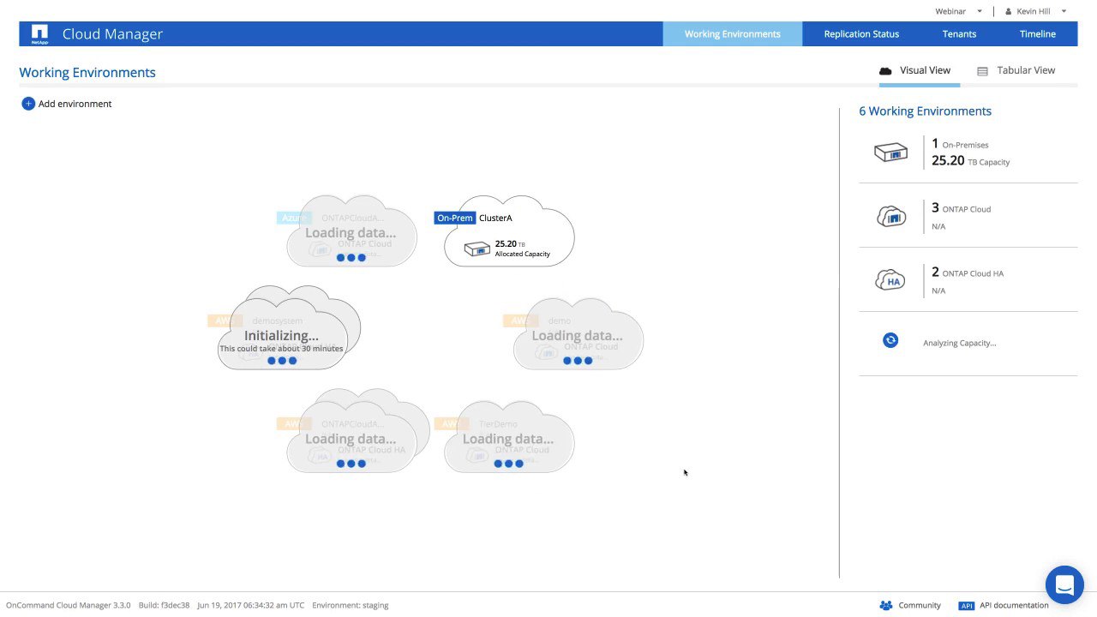This screenshot has width=1097, height=617.
Task: Click the 2 ONTAP Cloud HA text
Action: click(x=967, y=273)
